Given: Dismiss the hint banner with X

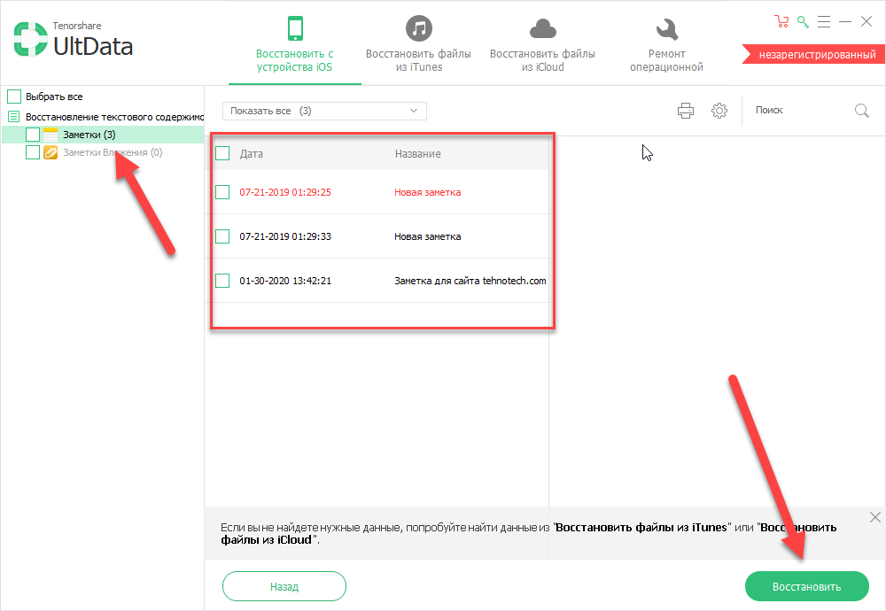Looking at the screenshot, I should click(x=874, y=517).
